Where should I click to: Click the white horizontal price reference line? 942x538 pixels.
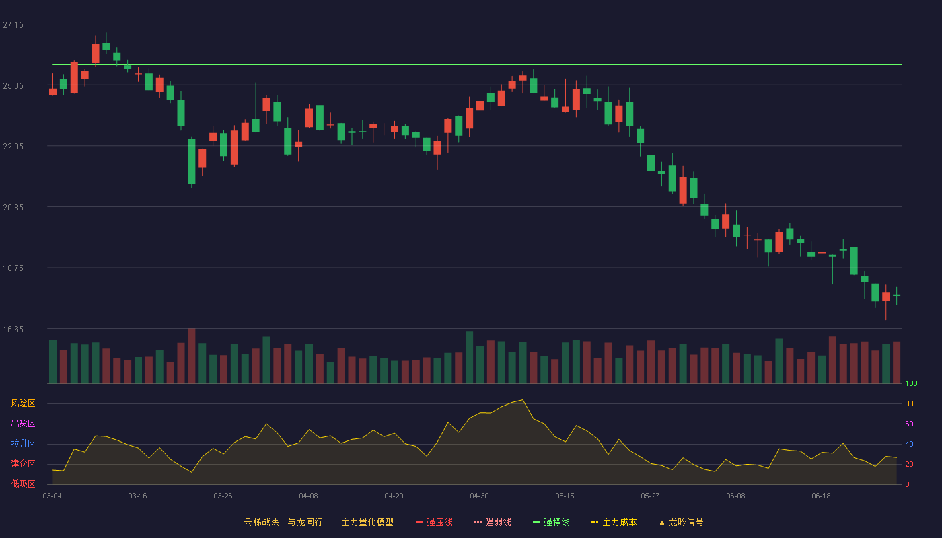[477, 65]
